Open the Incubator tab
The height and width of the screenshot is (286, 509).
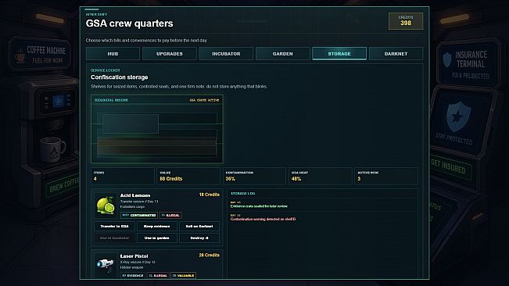point(226,54)
